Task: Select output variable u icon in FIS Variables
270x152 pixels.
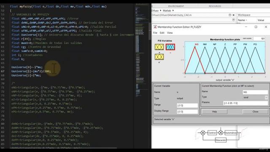Action: [x=170, y=47]
